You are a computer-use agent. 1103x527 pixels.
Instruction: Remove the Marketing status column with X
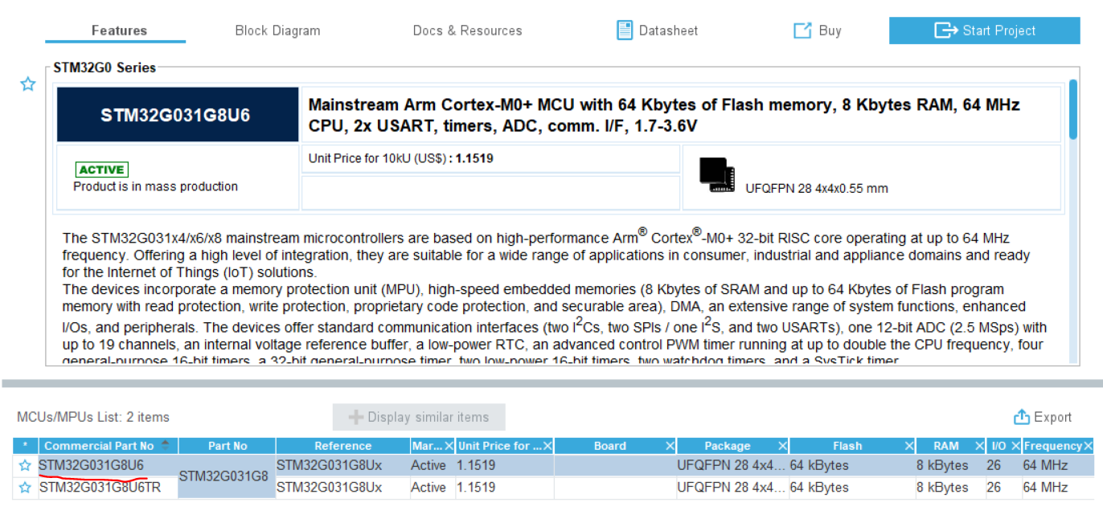click(x=449, y=446)
